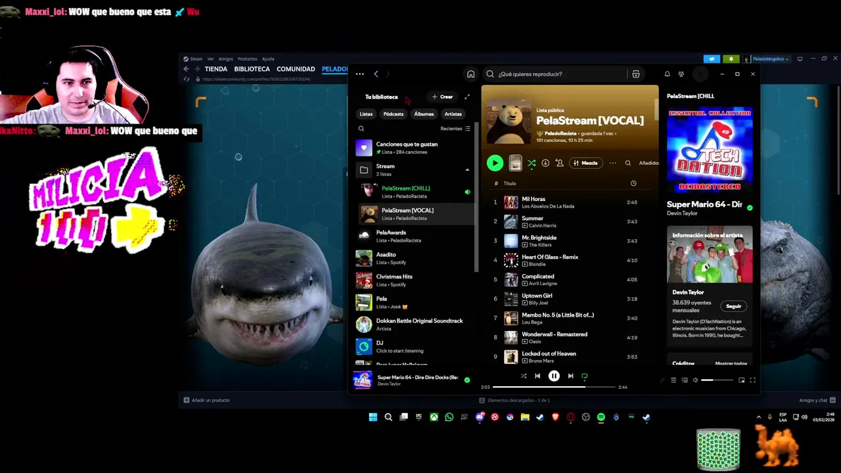This screenshot has height=473, width=841.
Task: Click Añadir un producto in Steam
Action: 206,400
